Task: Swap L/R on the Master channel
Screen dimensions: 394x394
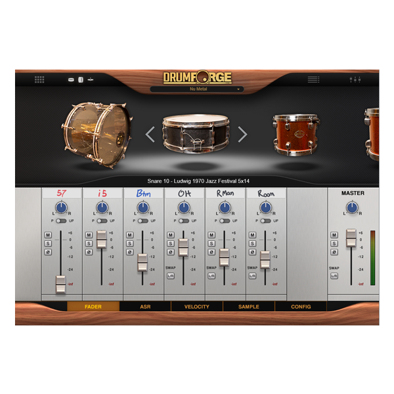Action: (x=334, y=276)
